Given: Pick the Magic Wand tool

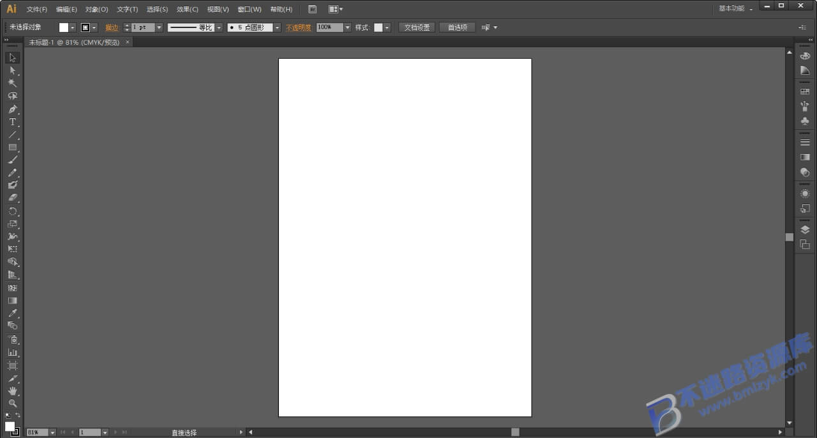Looking at the screenshot, I should [13, 83].
